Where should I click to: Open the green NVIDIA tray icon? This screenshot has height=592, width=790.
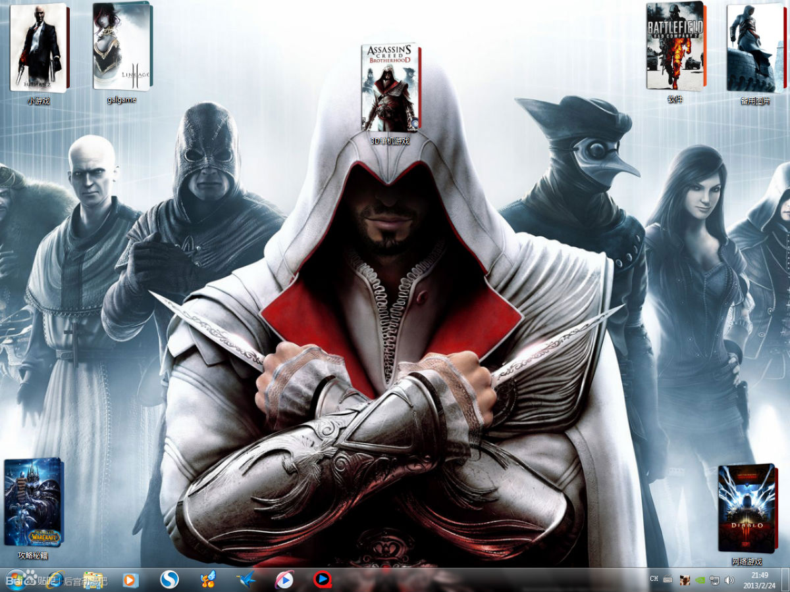pos(700,580)
